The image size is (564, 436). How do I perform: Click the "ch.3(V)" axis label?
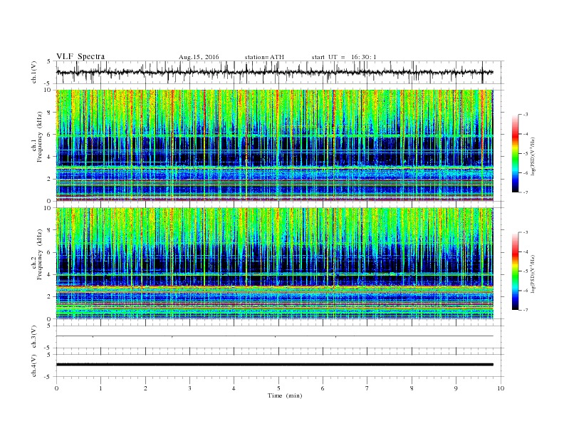[34, 337]
